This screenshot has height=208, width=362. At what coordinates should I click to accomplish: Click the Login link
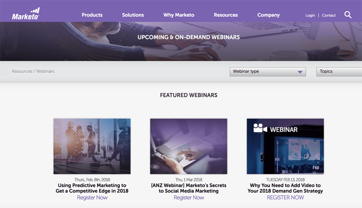coord(310,15)
